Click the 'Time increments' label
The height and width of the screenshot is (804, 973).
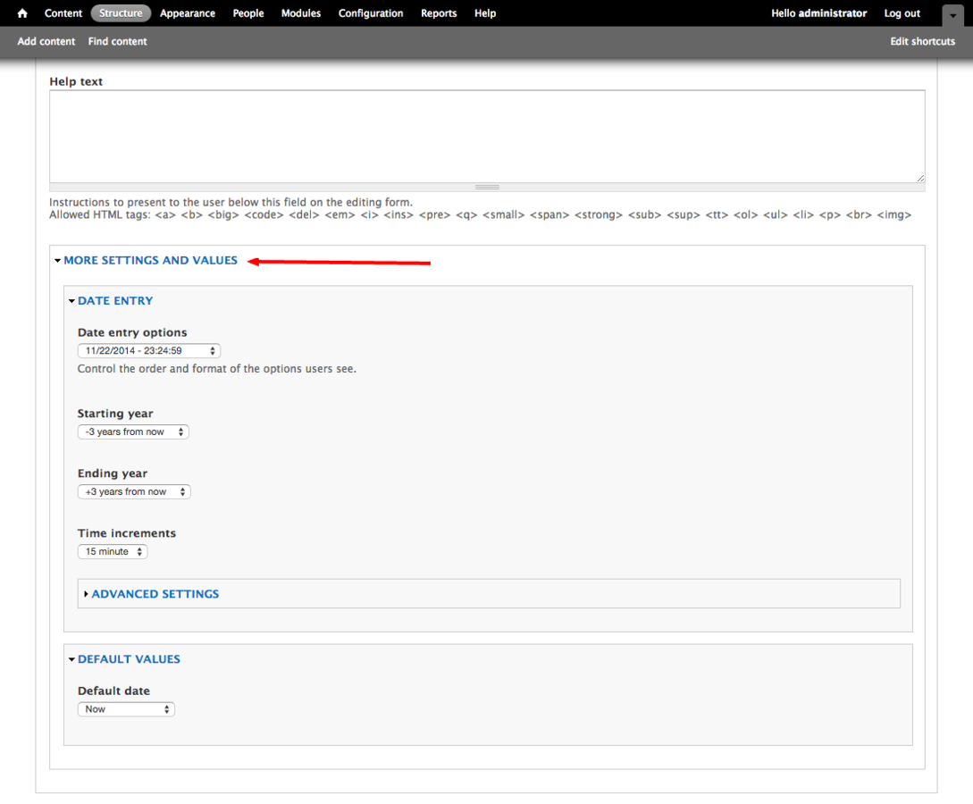coord(127,533)
